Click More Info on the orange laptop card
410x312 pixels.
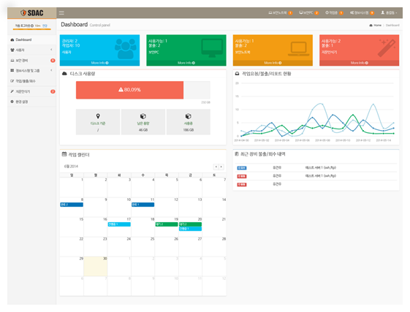tap(273, 63)
